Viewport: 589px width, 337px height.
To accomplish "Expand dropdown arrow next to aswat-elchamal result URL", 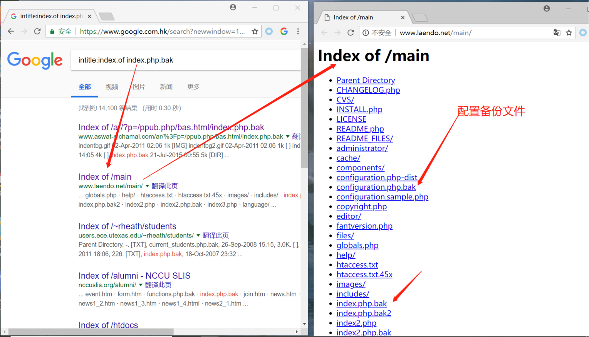I will (287, 136).
